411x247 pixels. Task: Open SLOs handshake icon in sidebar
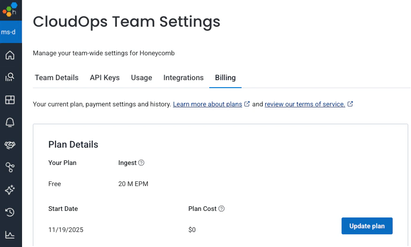click(10, 145)
